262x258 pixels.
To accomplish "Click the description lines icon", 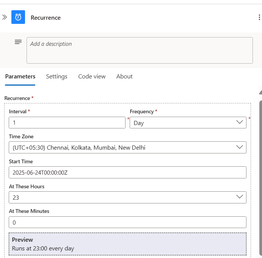I will tap(18, 42).
